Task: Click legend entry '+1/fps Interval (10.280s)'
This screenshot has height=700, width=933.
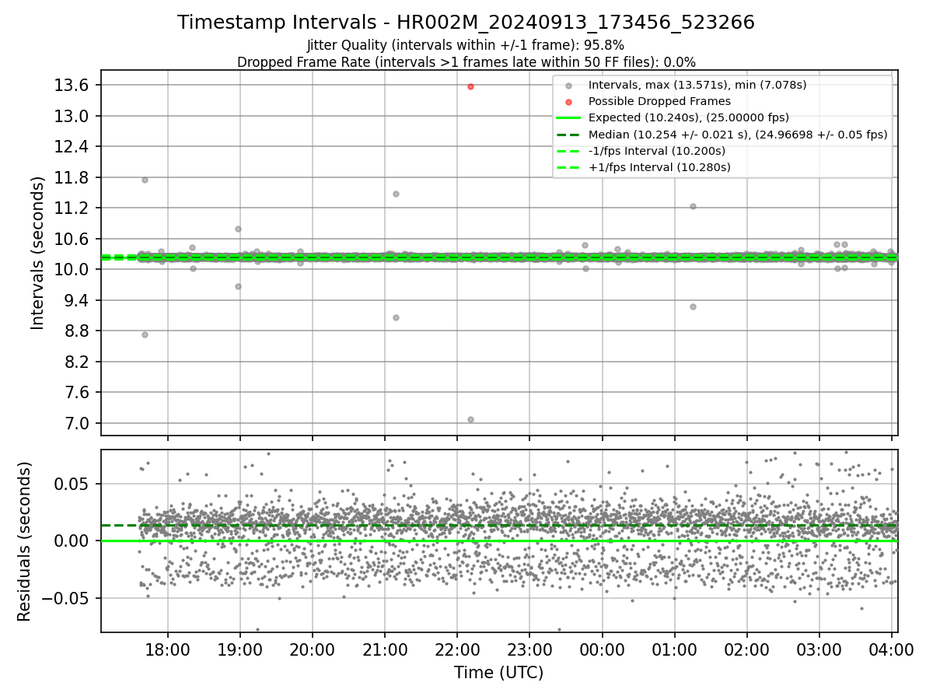Action: tap(659, 167)
